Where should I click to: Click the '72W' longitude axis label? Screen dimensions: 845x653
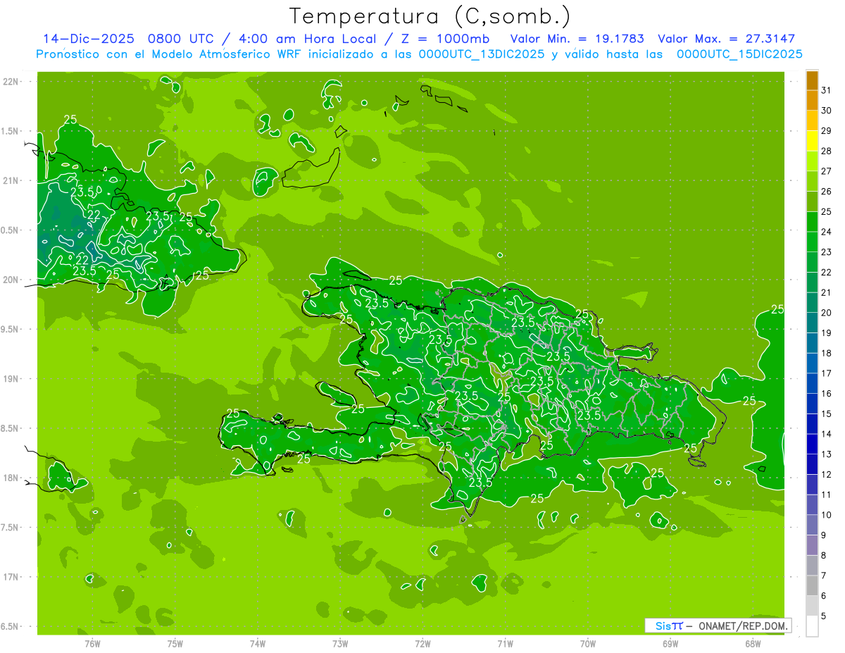[423, 643]
